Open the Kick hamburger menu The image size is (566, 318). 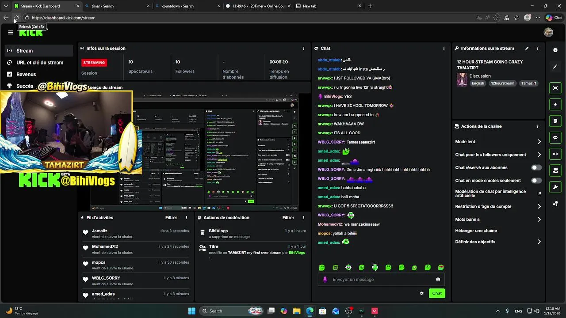pyautogui.click(x=11, y=32)
